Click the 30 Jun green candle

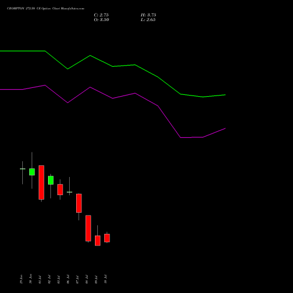(x=32, y=172)
